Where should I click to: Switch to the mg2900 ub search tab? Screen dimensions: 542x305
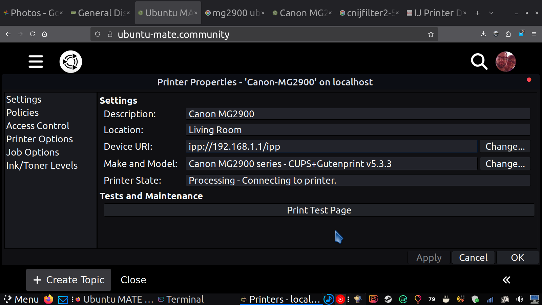[235, 13]
